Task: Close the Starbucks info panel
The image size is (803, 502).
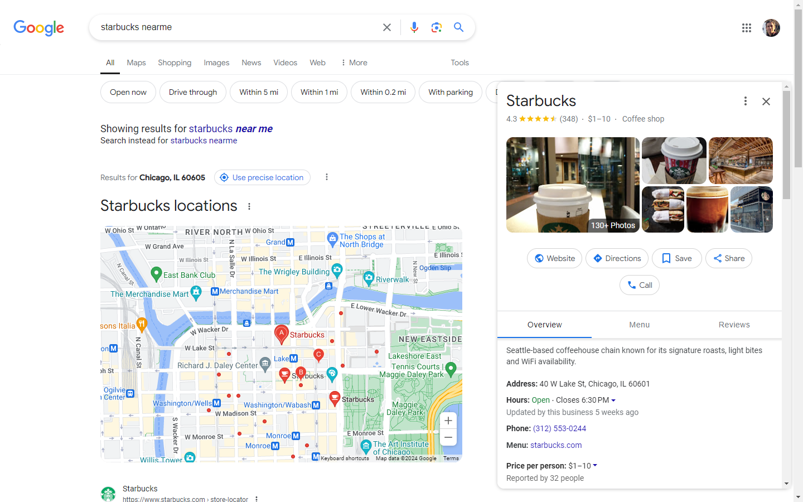Action: tap(766, 101)
